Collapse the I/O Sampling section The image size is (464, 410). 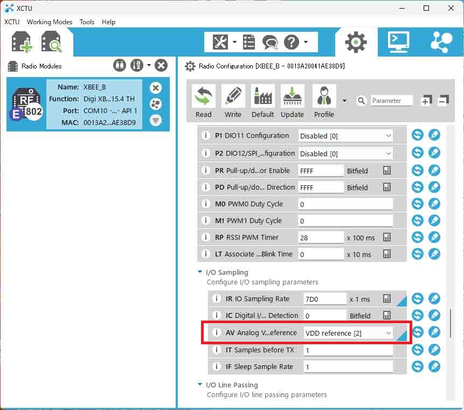click(x=200, y=272)
